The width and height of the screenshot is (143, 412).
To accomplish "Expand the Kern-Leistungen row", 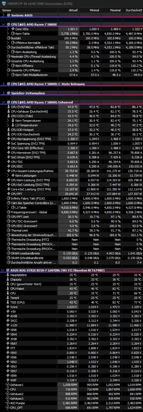I will point(8,176).
